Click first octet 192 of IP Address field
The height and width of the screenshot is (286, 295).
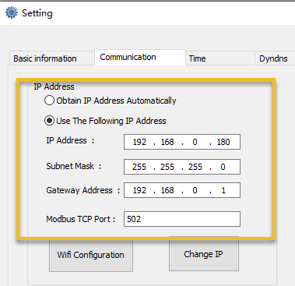pos(139,142)
